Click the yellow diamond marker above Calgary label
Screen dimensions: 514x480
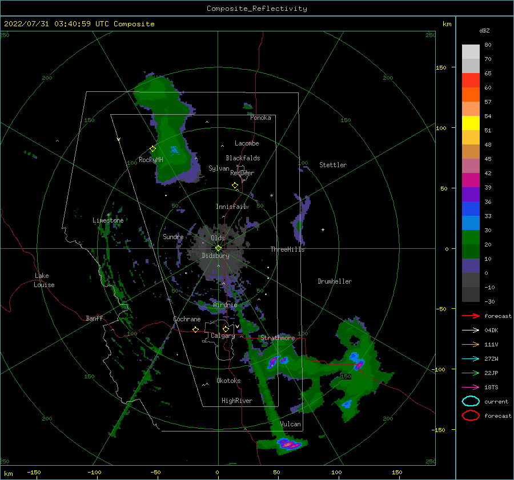[226, 329]
